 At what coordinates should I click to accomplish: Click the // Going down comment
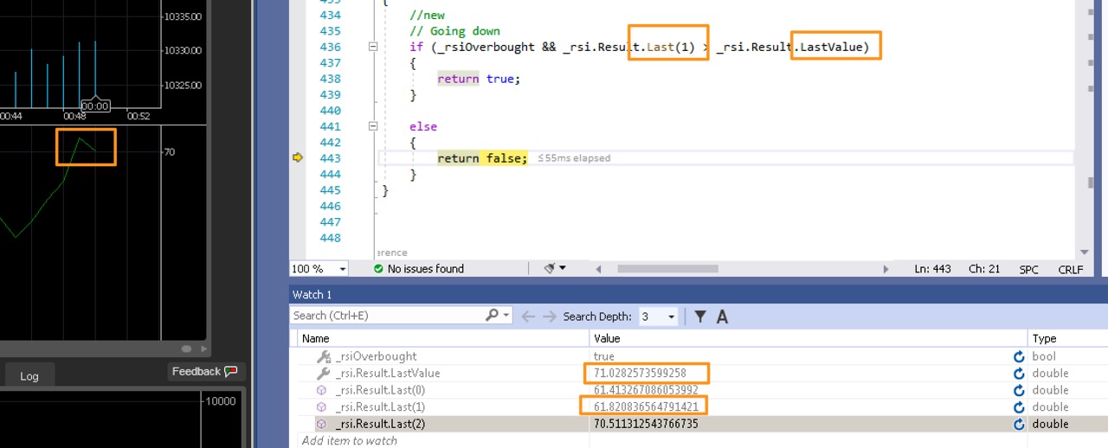pyautogui.click(x=454, y=31)
